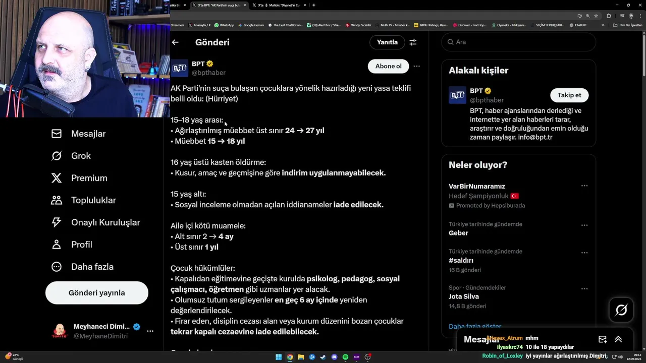Open ChatGPT bookmark

pyautogui.click(x=578, y=25)
